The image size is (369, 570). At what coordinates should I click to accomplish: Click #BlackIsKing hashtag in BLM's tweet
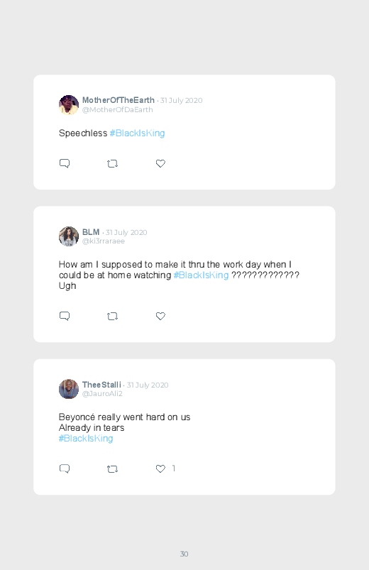[x=201, y=275]
